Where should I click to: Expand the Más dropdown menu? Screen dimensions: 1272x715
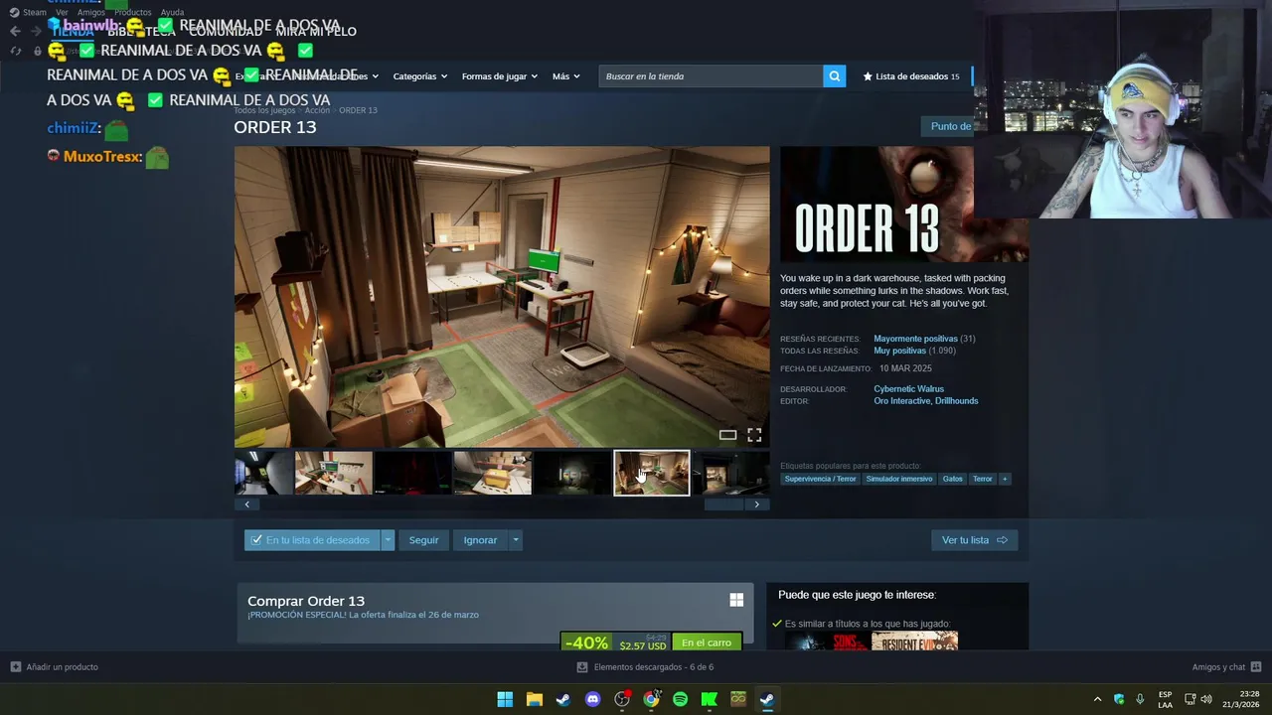[x=565, y=76]
